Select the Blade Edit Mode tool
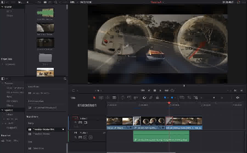The height and width of the screenshot is (153, 247). [x=114, y=98]
